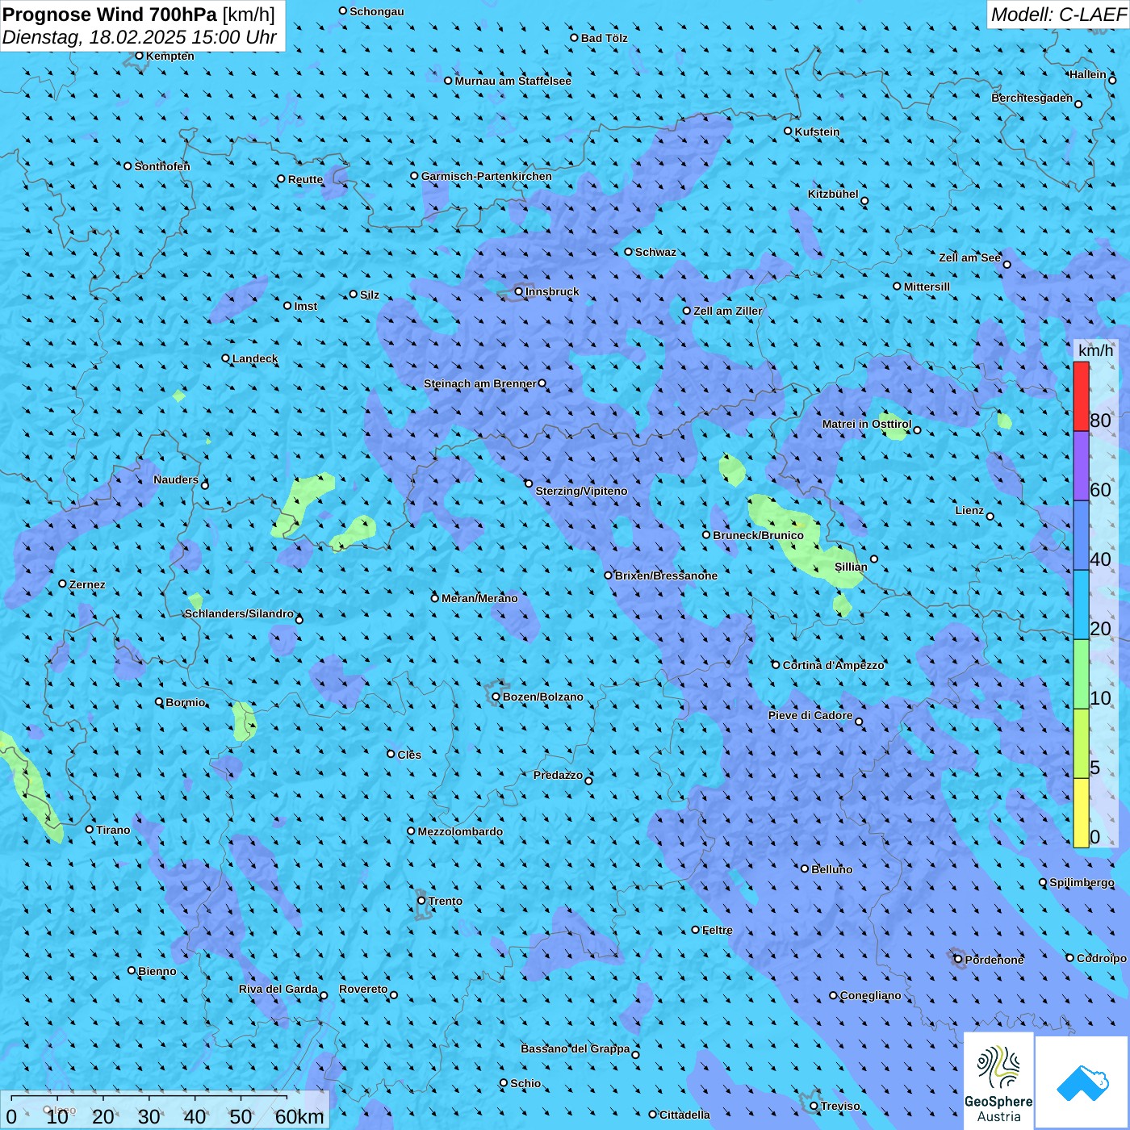The image size is (1130, 1130).
Task: Click the Bienno location marker
Action: pyautogui.click(x=132, y=970)
